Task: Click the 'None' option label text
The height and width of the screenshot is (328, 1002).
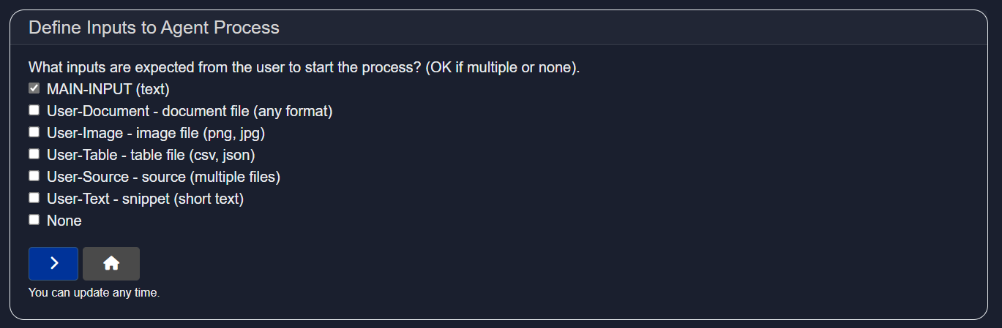Action: click(x=64, y=221)
